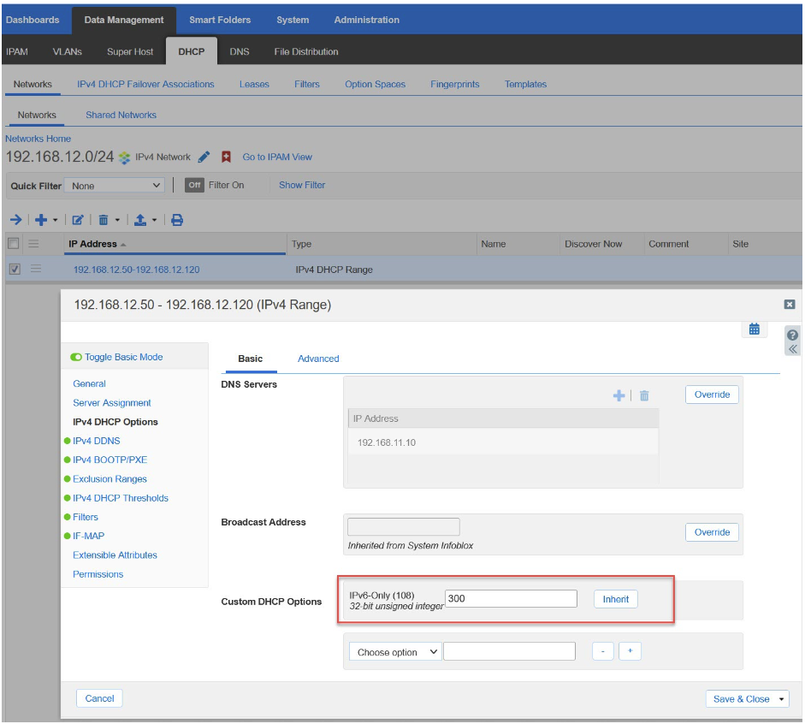Image resolution: width=805 pixels, height=724 pixels.
Task: Toggle Basic Mode switch
Action: coord(77,357)
